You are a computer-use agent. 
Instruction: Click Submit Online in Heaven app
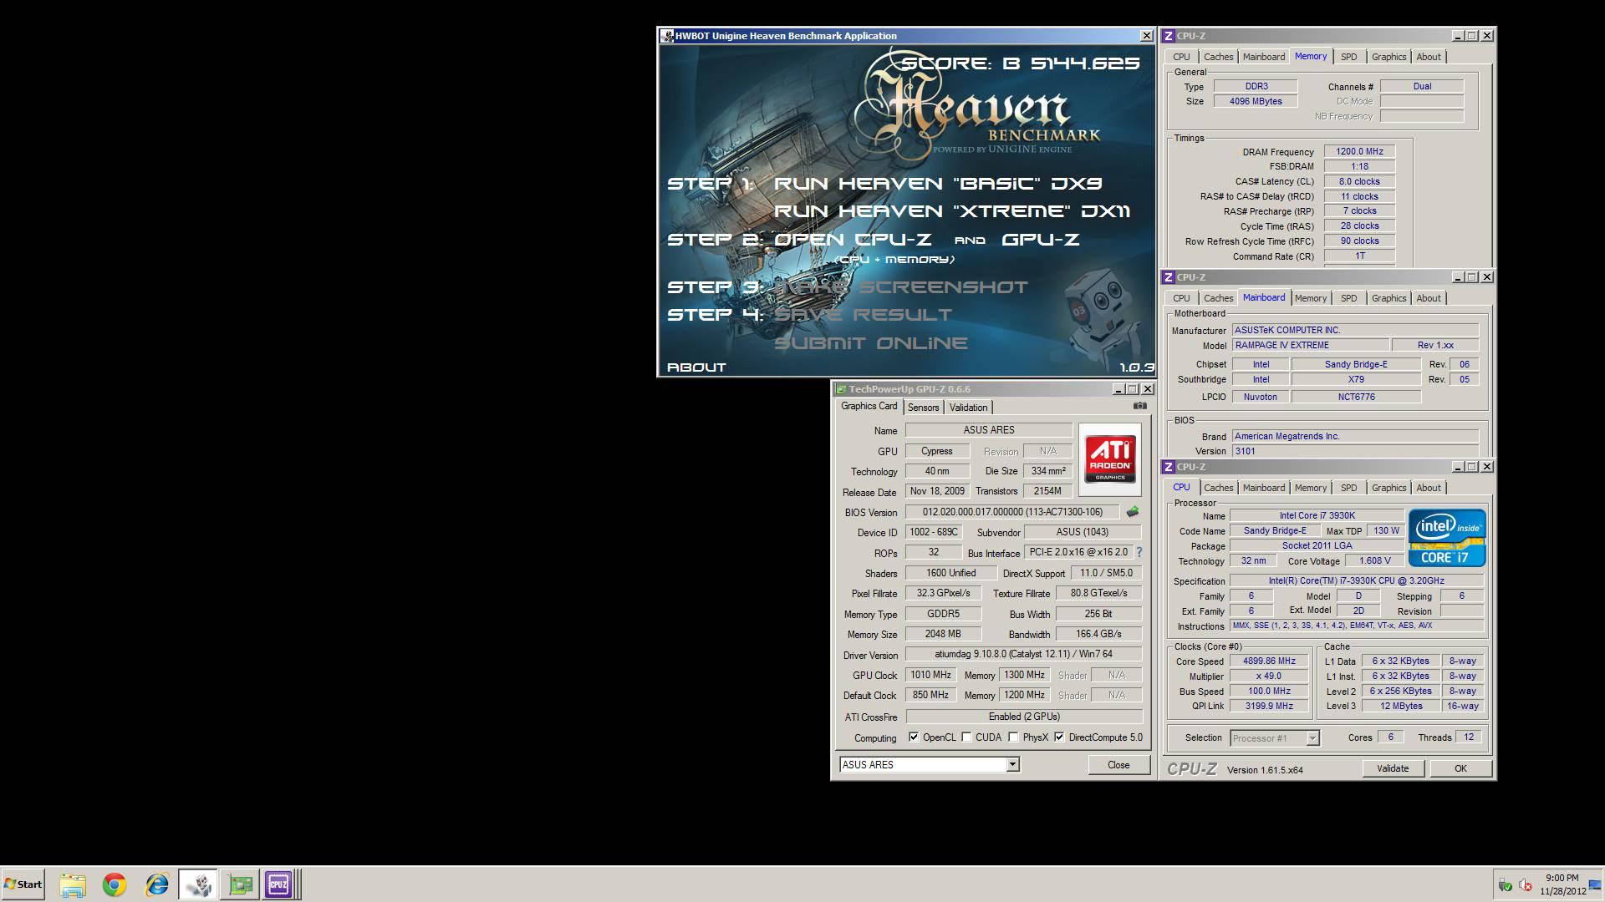click(871, 343)
